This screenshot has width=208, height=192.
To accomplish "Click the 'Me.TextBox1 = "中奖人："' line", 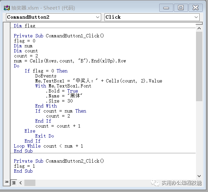I will pyautogui.click(x=99, y=81).
